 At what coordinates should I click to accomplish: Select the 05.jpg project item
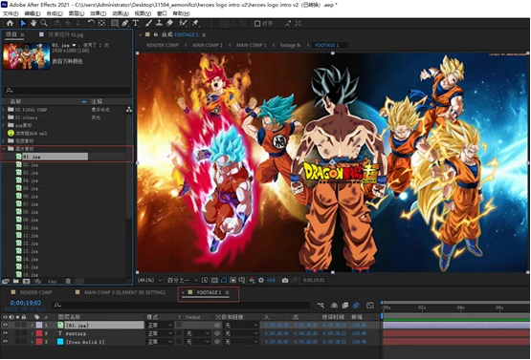pyautogui.click(x=27, y=188)
